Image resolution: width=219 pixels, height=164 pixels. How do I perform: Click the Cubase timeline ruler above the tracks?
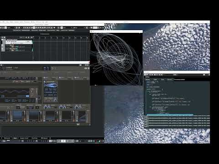coord(61,38)
